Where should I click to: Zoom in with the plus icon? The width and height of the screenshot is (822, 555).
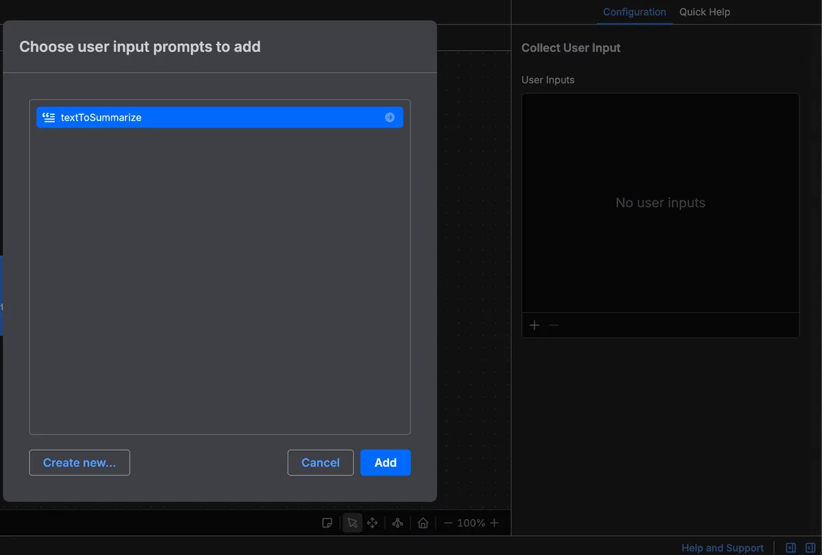(x=495, y=523)
